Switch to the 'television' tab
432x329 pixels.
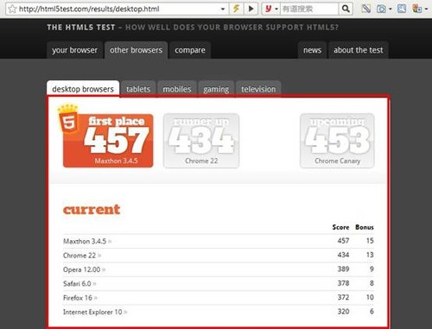[258, 89]
